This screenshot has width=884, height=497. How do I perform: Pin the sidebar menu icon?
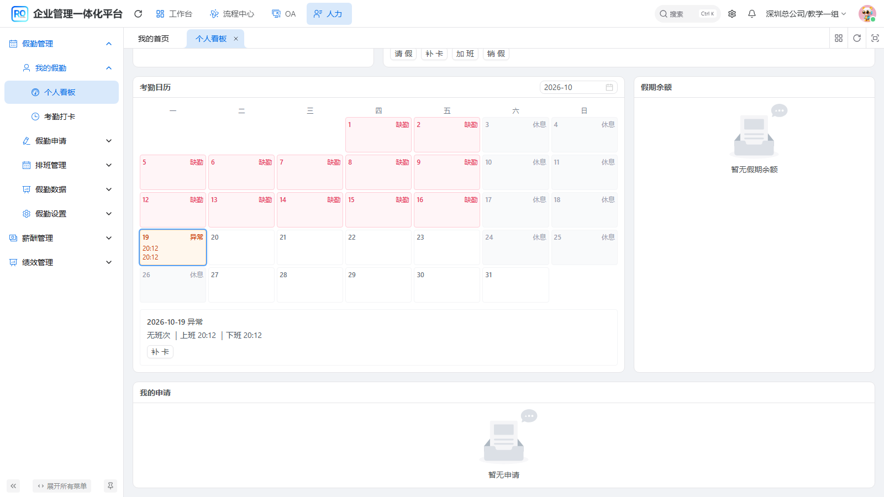pyautogui.click(x=110, y=486)
